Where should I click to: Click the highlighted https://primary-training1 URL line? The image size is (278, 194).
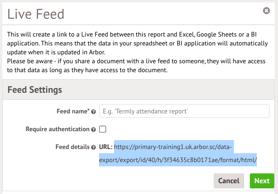pos(173,147)
